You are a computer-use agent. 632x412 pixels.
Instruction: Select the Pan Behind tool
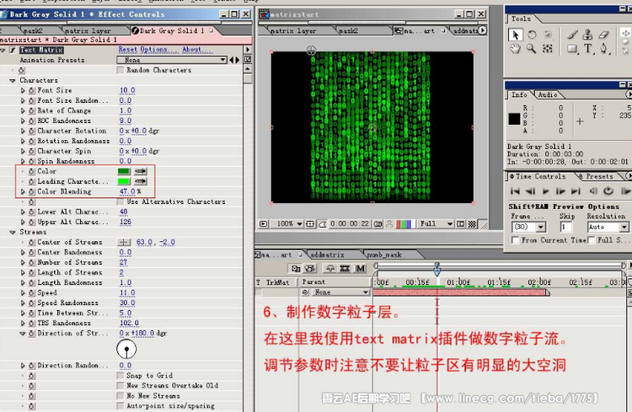point(548,49)
